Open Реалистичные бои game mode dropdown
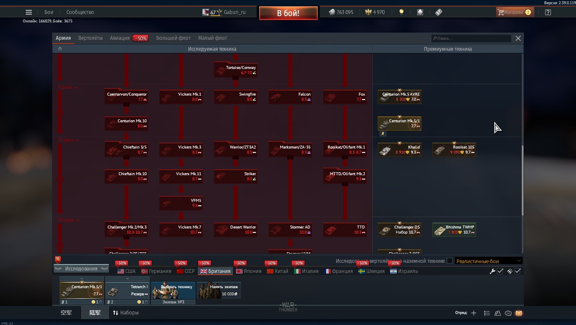The height and width of the screenshot is (325, 576). coord(488,261)
